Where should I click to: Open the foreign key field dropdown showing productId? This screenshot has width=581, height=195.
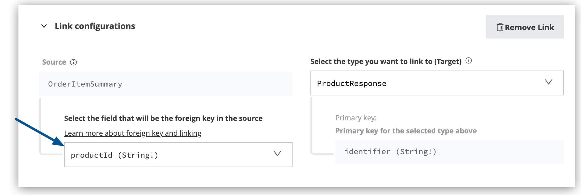tap(178, 154)
